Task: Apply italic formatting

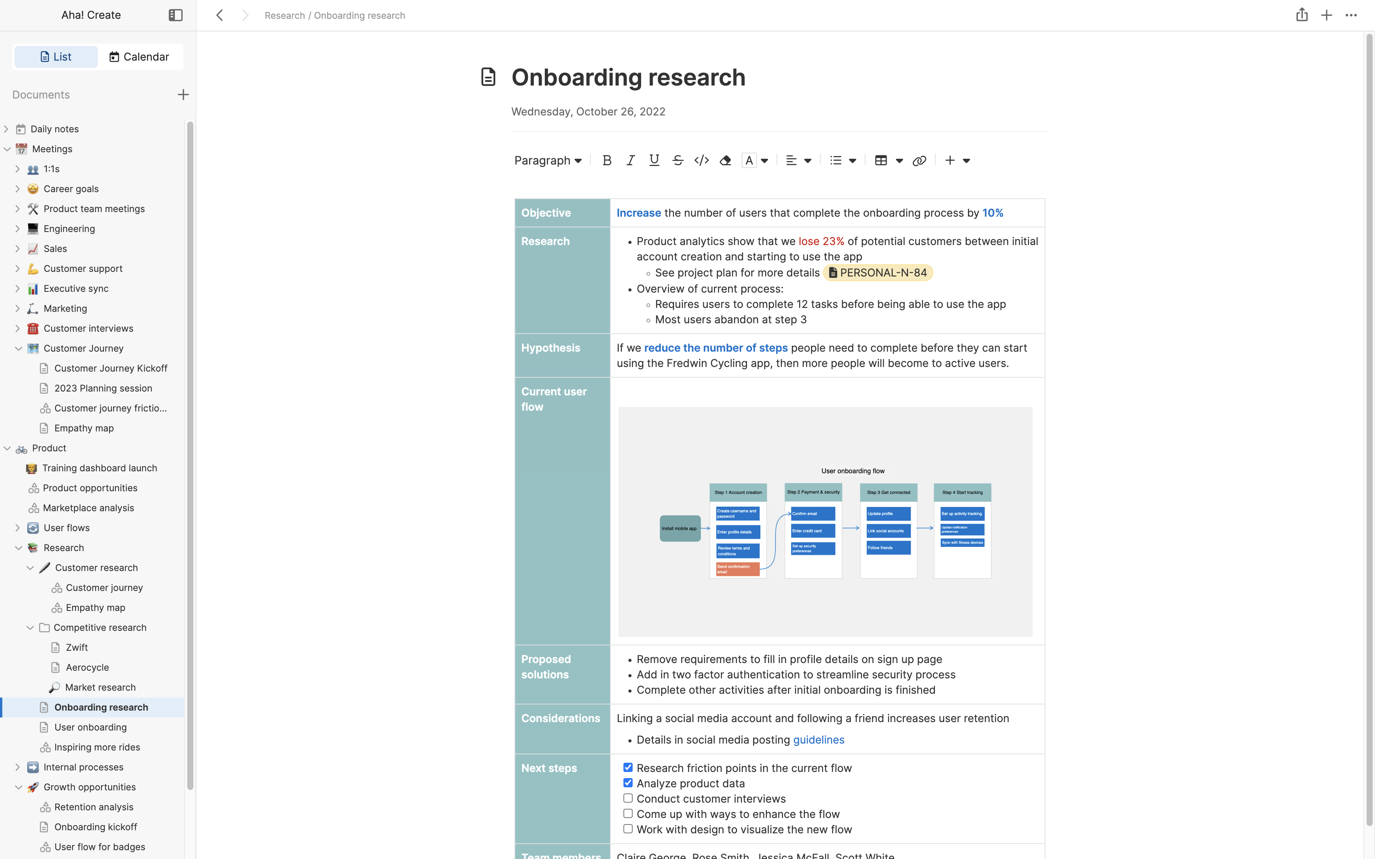Action: tap(630, 161)
